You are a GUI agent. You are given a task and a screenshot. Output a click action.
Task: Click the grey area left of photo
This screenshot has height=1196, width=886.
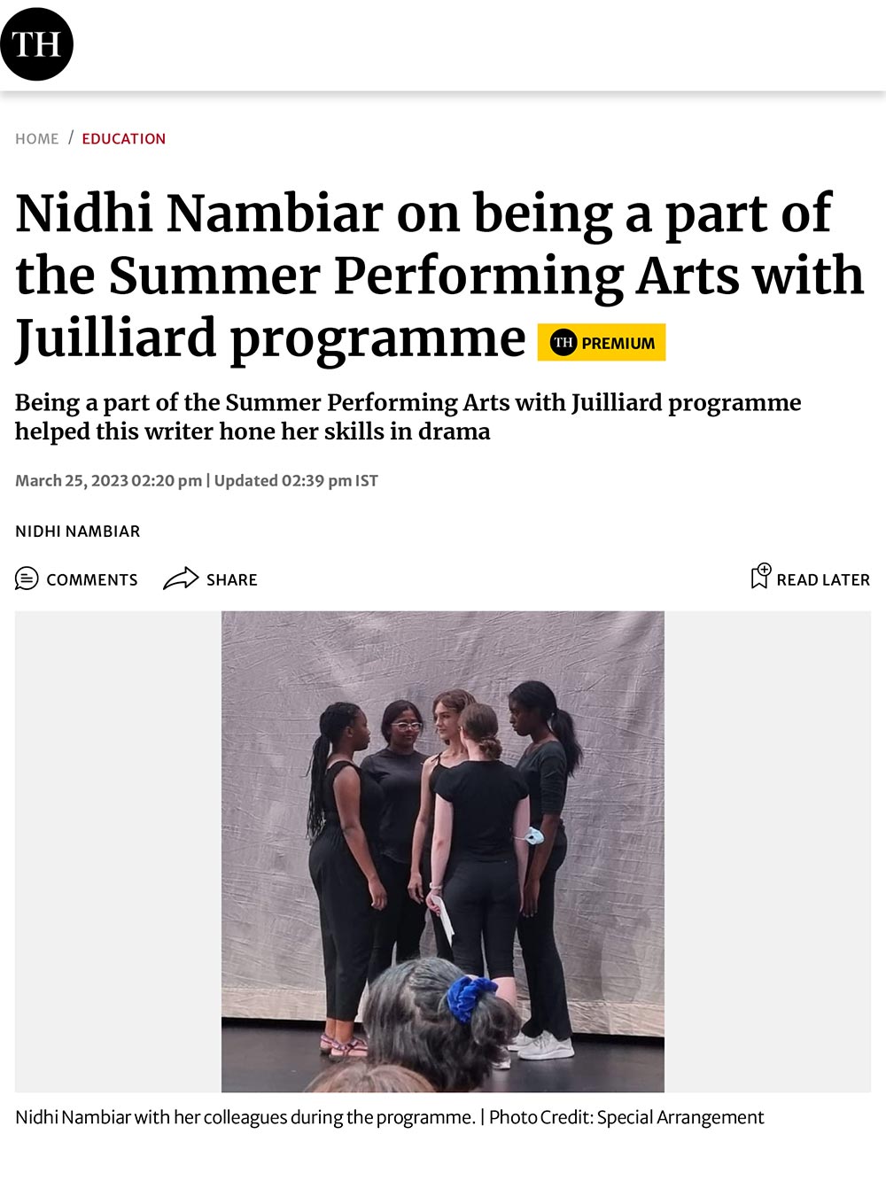click(x=118, y=851)
